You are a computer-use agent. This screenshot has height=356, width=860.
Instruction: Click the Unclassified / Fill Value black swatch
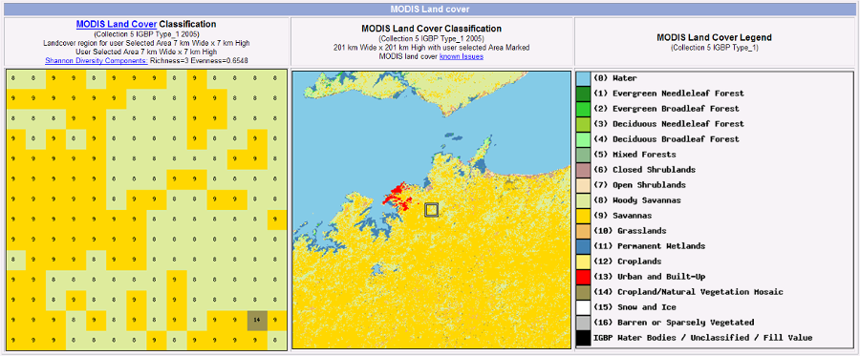click(584, 338)
